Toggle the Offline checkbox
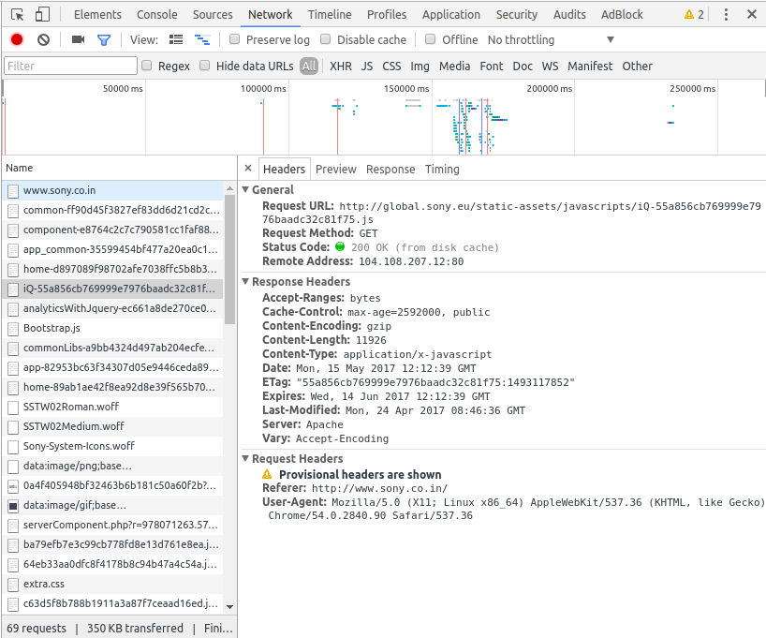The image size is (766, 638). pos(431,39)
